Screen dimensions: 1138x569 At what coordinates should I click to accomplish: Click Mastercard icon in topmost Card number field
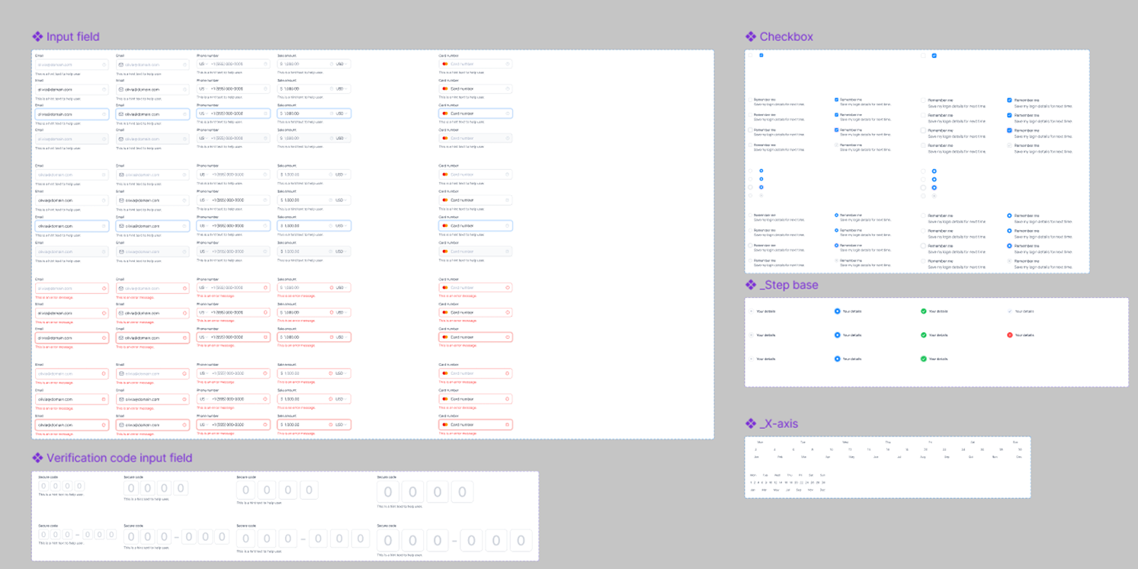click(x=445, y=64)
